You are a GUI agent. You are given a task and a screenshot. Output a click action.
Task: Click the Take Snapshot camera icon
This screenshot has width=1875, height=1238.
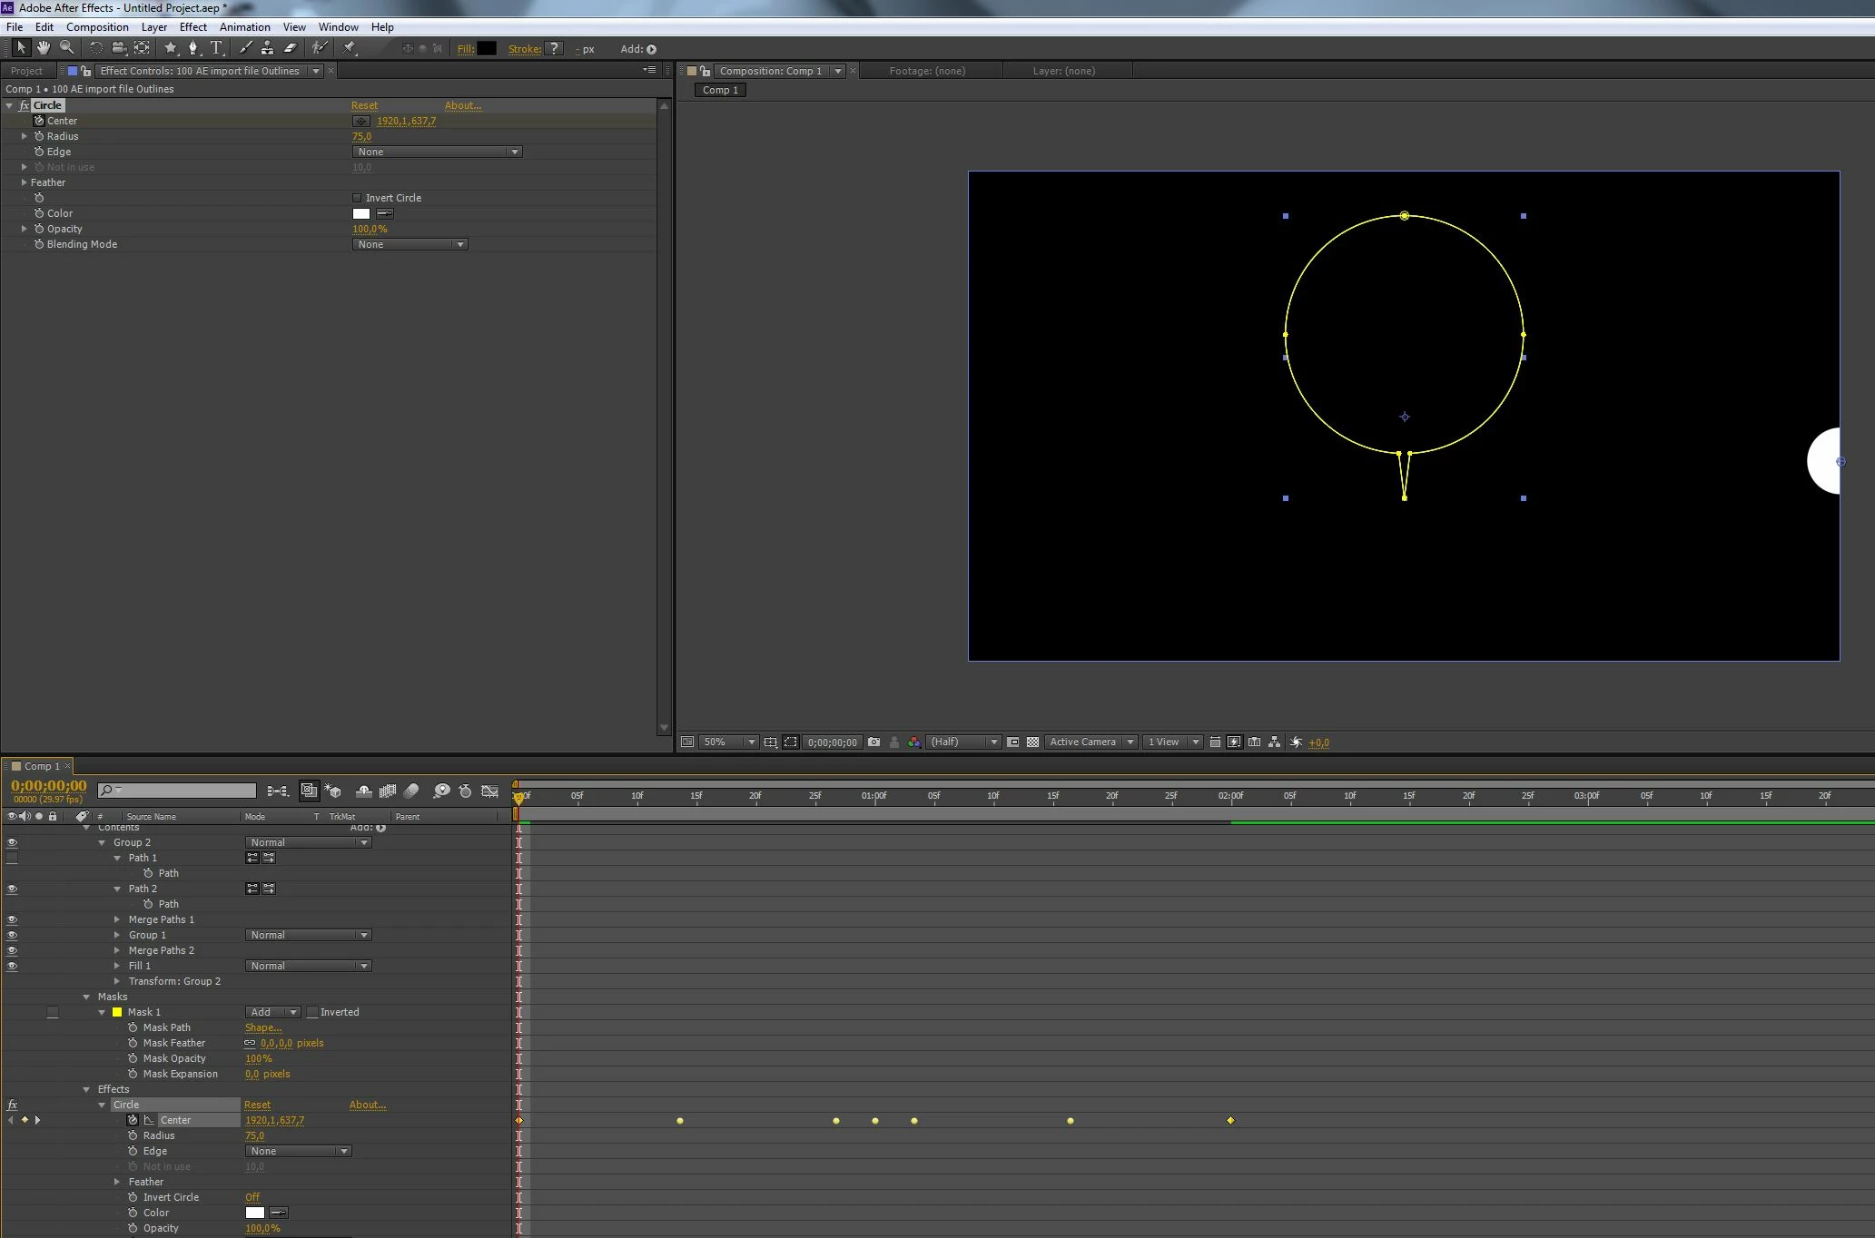(x=873, y=742)
